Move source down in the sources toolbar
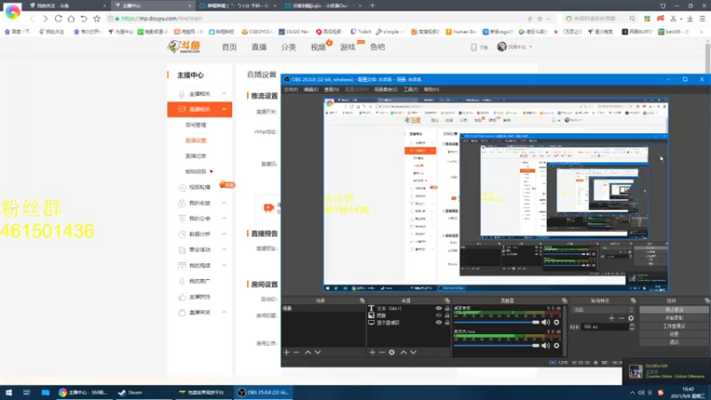This screenshot has height=400, width=711. pyautogui.click(x=413, y=352)
